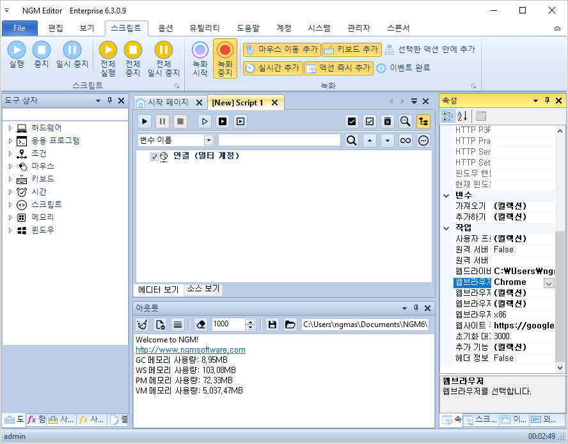This screenshot has width=568, height=444.
Task: Click the pause button in script editor toolbar
Action: (162, 121)
